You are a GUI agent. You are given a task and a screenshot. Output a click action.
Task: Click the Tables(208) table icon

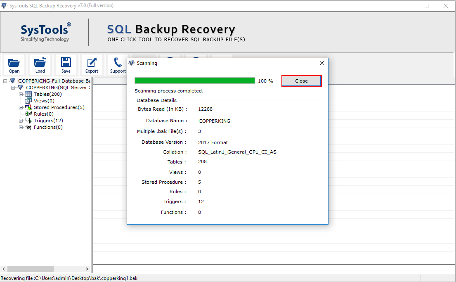tap(28, 94)
